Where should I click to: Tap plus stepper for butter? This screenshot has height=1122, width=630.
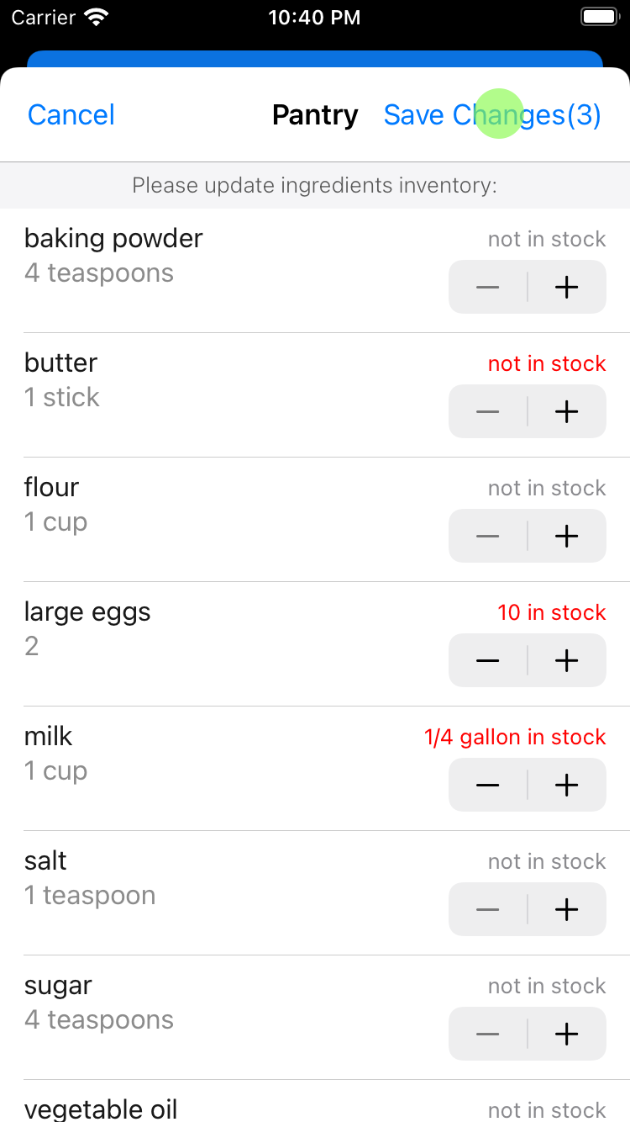(x=567, y=411)
